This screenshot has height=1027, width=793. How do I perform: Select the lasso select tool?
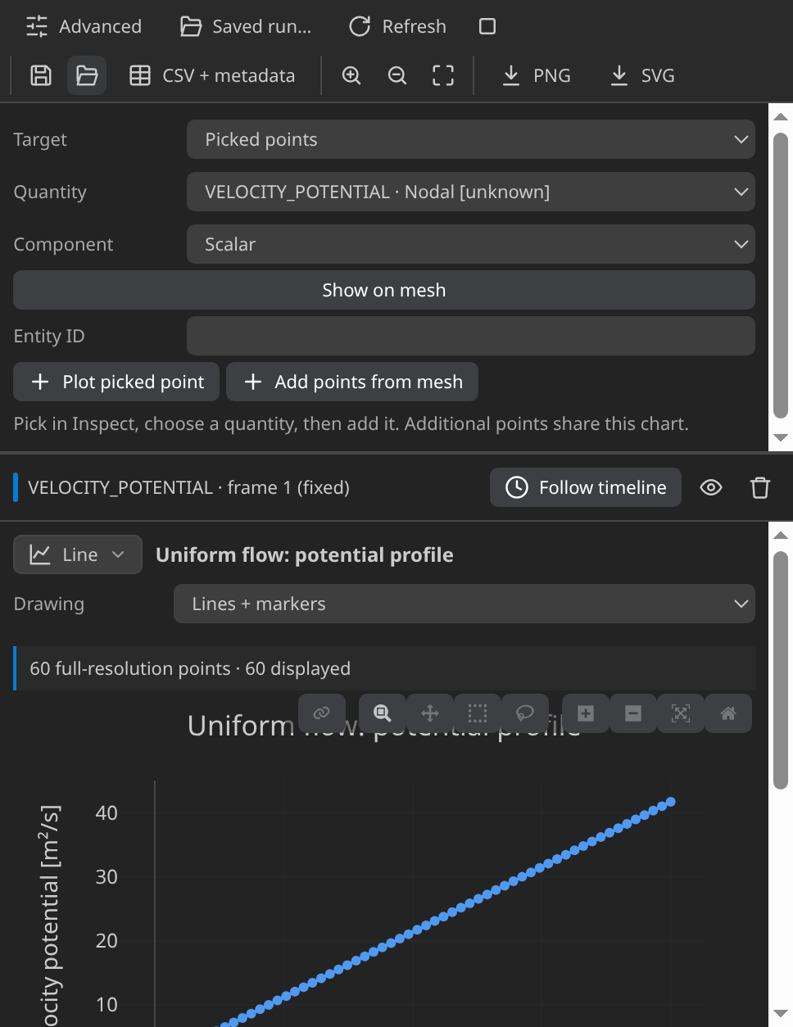click(525, 713)
